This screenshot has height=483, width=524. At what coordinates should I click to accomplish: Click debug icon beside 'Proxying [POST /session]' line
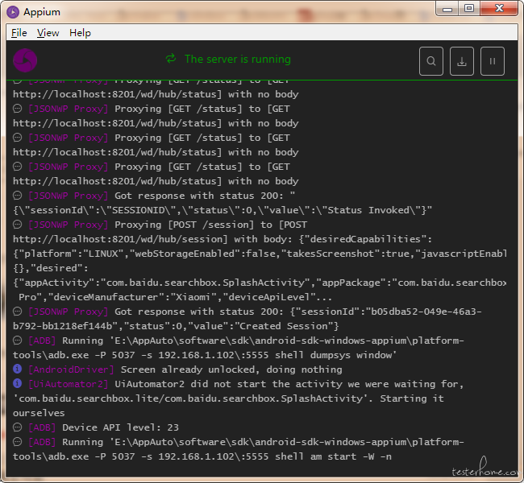(x=18, y=225)
